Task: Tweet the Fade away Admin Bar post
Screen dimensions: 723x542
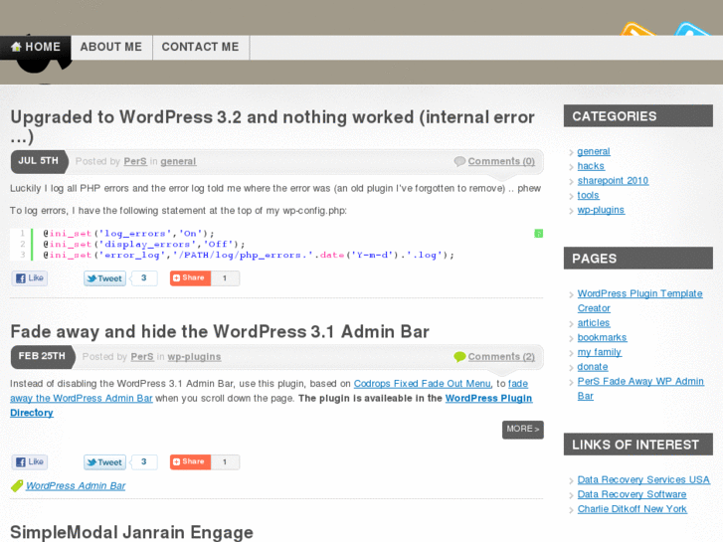Action: [104, 461]
